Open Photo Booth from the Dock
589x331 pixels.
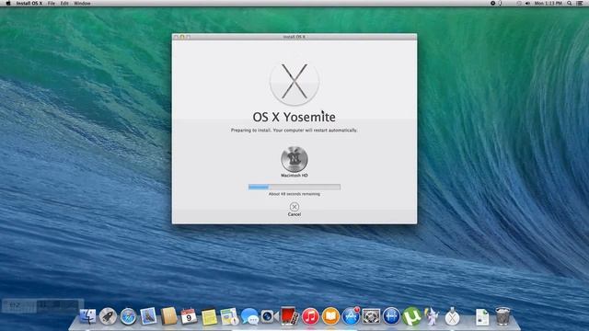tap(290, 316)
